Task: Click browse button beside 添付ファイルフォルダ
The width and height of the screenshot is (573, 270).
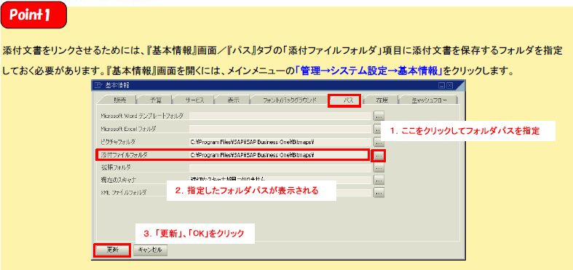Action: 379,156
